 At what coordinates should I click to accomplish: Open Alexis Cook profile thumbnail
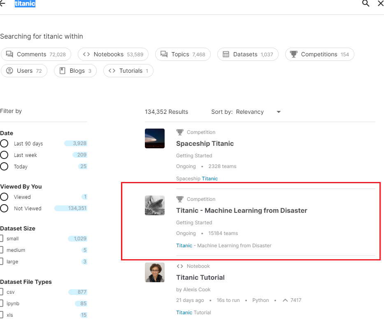point(155,272)
